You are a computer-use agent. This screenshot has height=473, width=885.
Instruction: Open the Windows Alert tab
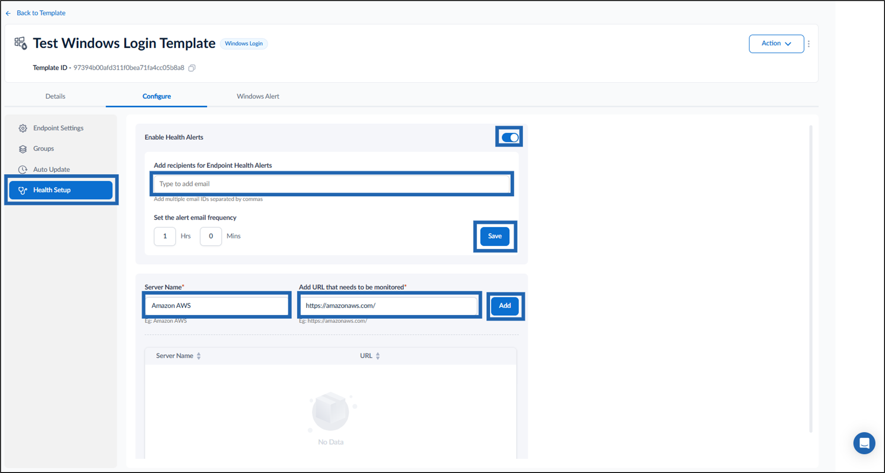click(x=258, y=96)
